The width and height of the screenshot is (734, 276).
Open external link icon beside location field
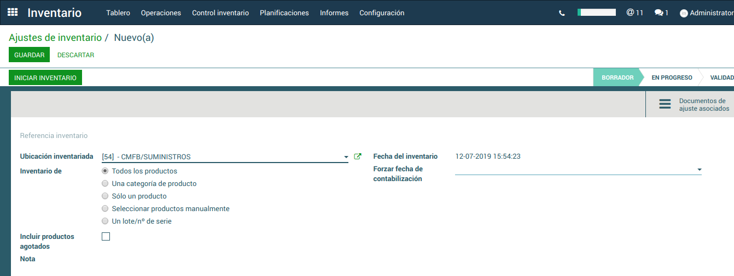click(x=358, y=157)
